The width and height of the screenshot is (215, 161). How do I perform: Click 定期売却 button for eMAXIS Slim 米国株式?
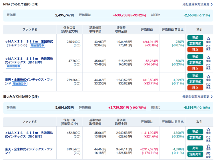coord(195,44)
